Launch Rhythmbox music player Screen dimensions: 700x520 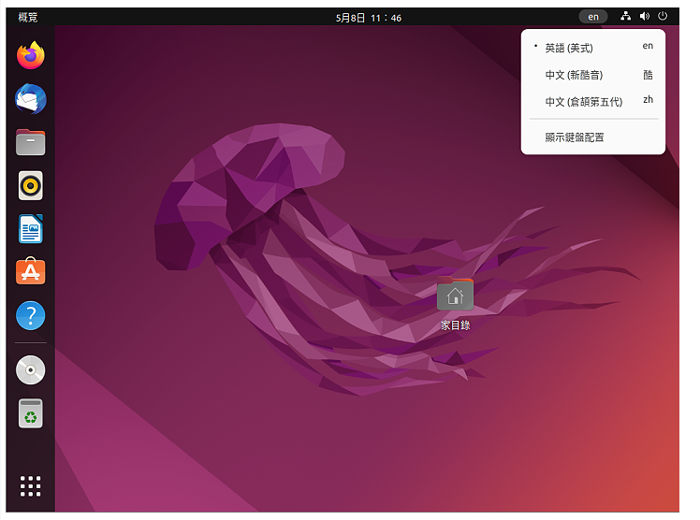(x=30, y=185)
